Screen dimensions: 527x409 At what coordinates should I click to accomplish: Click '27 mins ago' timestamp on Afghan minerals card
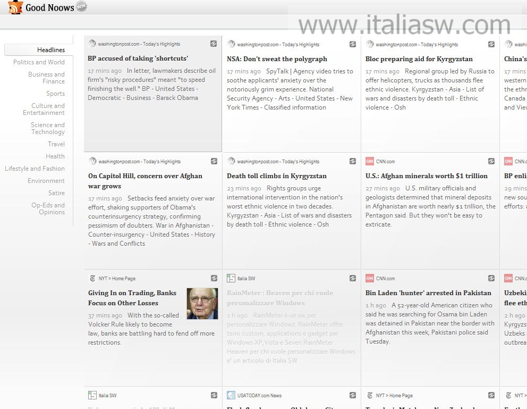(x=382, y=188)
